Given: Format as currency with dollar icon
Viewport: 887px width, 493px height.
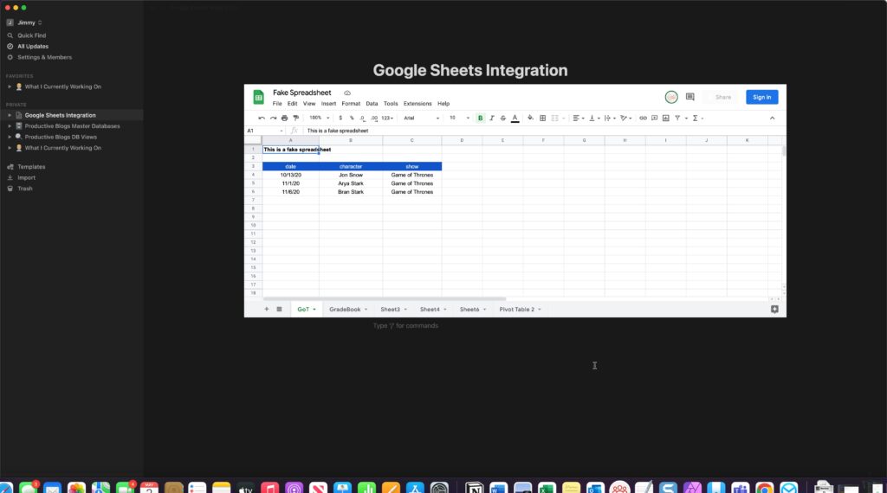Looking at the screenshot, I should (340, 118).
